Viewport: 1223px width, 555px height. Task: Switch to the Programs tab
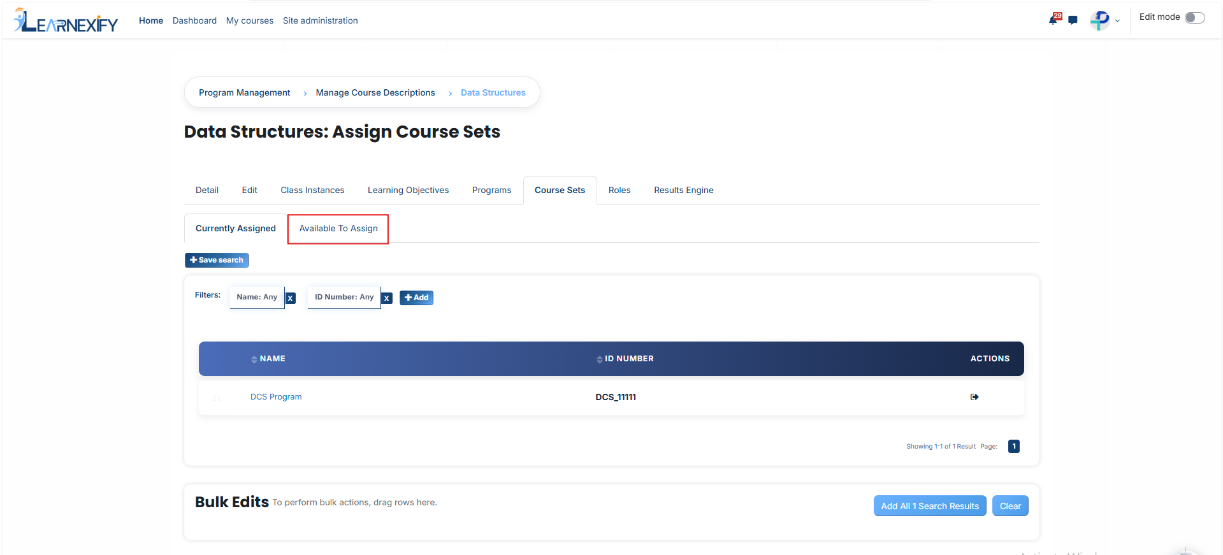coord(492,190)
